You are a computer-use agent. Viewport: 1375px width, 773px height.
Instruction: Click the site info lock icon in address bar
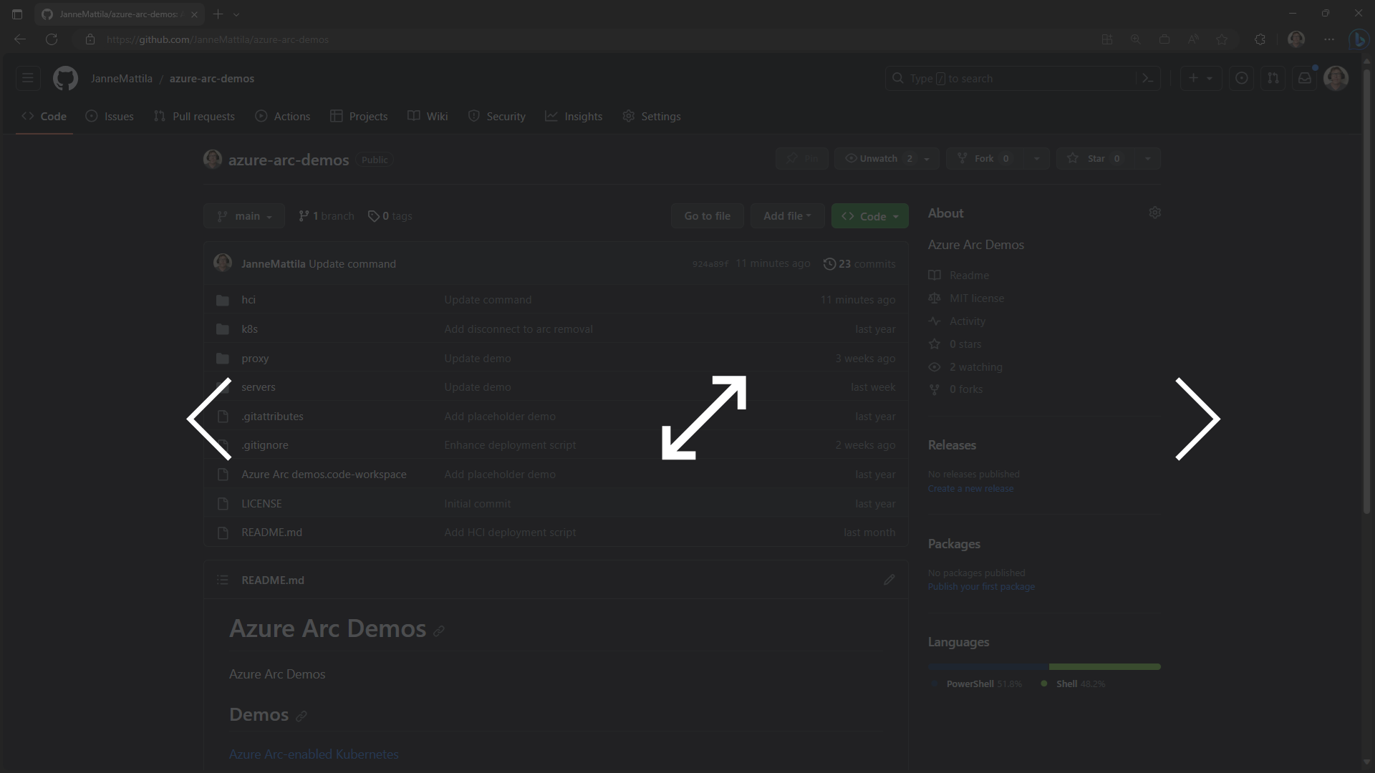pos(90,39)
